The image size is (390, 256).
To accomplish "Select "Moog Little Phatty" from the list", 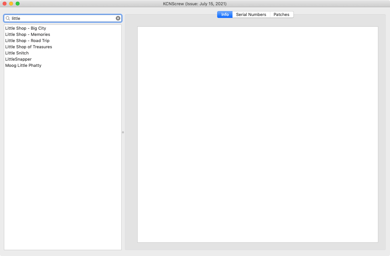I will (23, 66).
